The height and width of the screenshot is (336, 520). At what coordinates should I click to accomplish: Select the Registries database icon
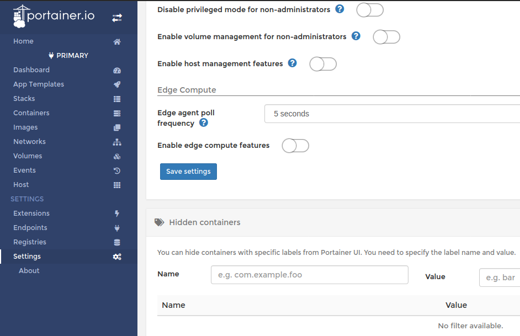(x=116, y=242)
